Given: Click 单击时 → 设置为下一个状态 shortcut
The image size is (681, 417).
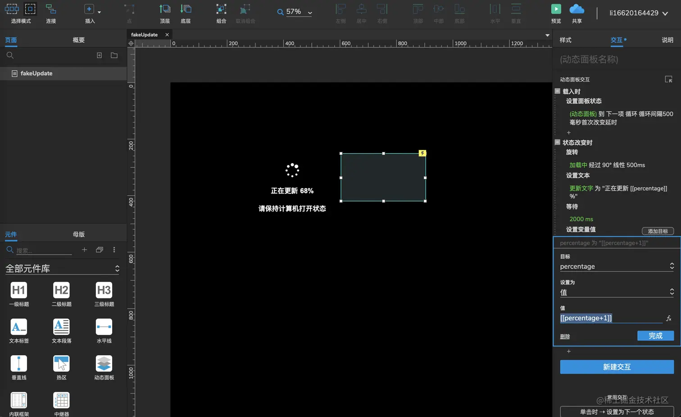Looking at the screenshot, I should 617,412.
